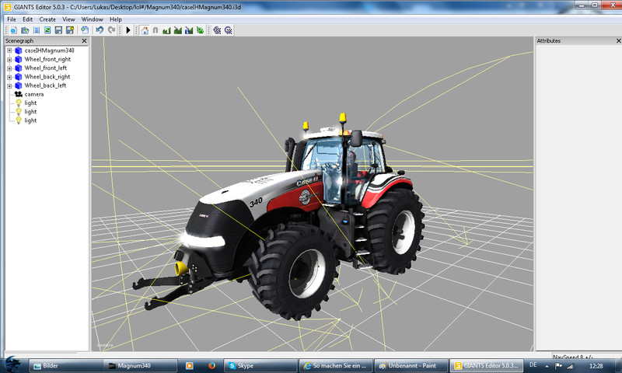Start the game with Play arrow
Viewport: 622px width, 373px height.
(128, 30)
